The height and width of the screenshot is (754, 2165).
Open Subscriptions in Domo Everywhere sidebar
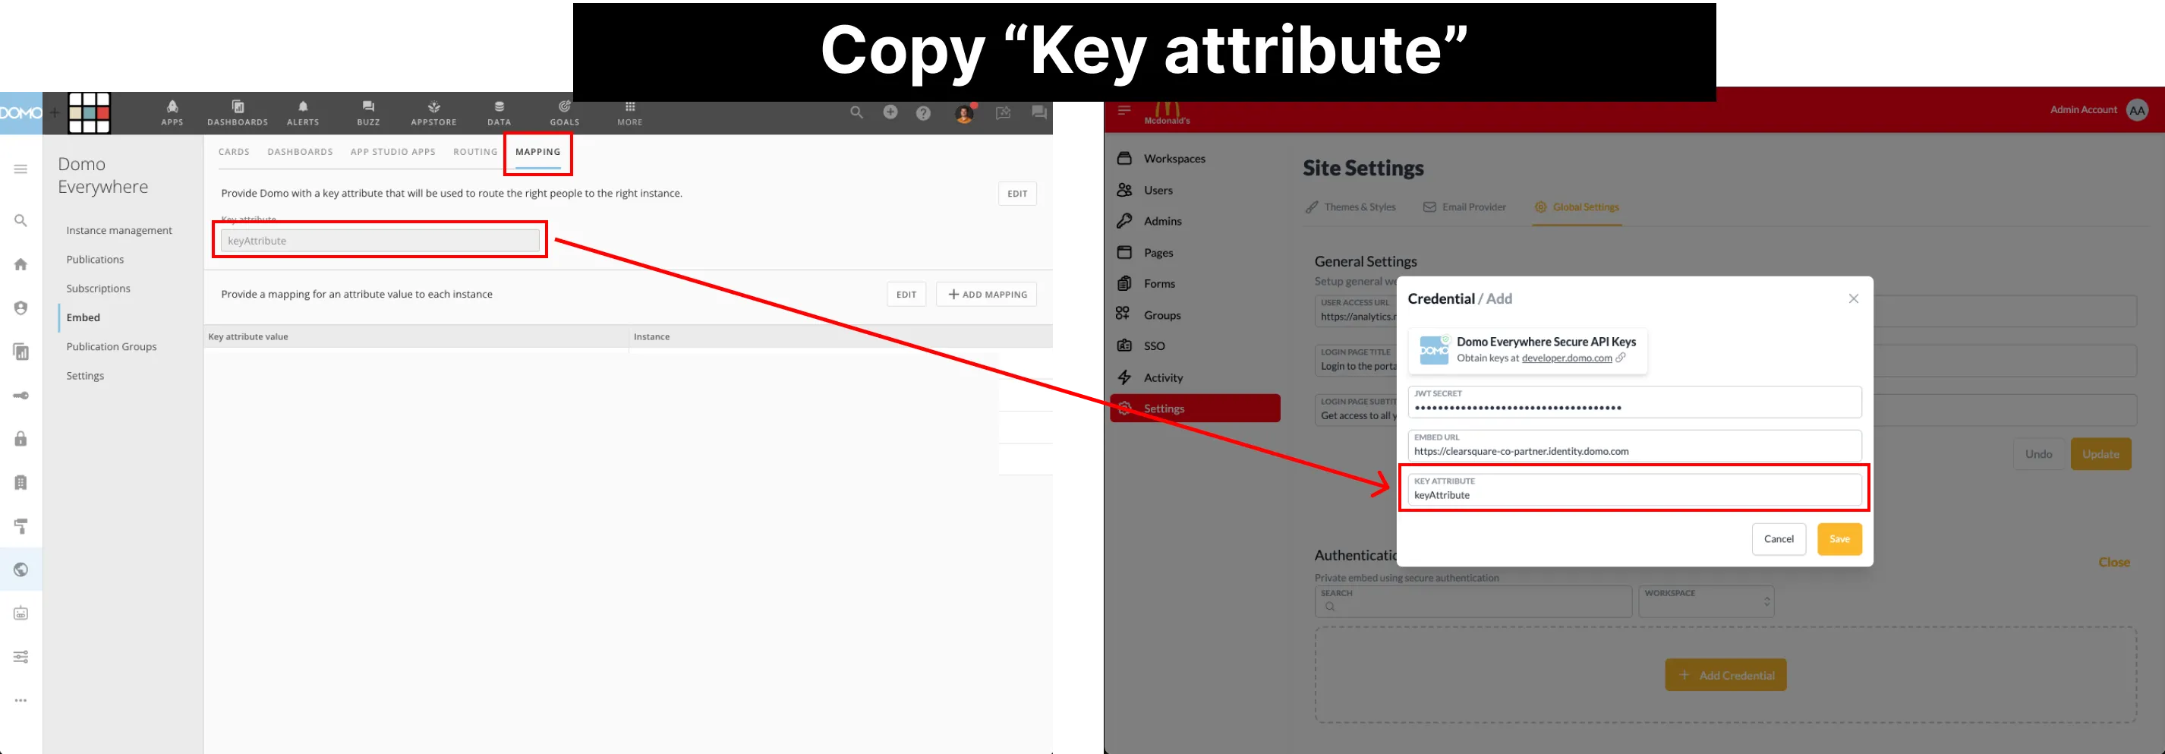coord(99,289)
